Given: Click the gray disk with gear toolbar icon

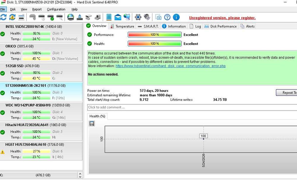Looking at the screenshot, I should tap(33, 17).
